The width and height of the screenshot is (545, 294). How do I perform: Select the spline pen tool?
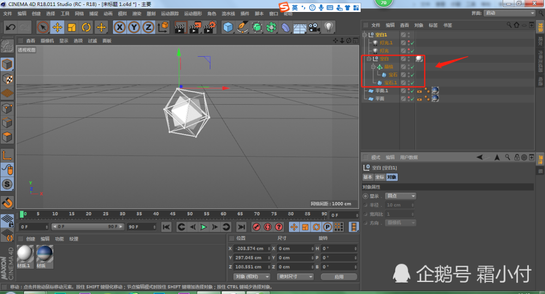pos(243,27)
